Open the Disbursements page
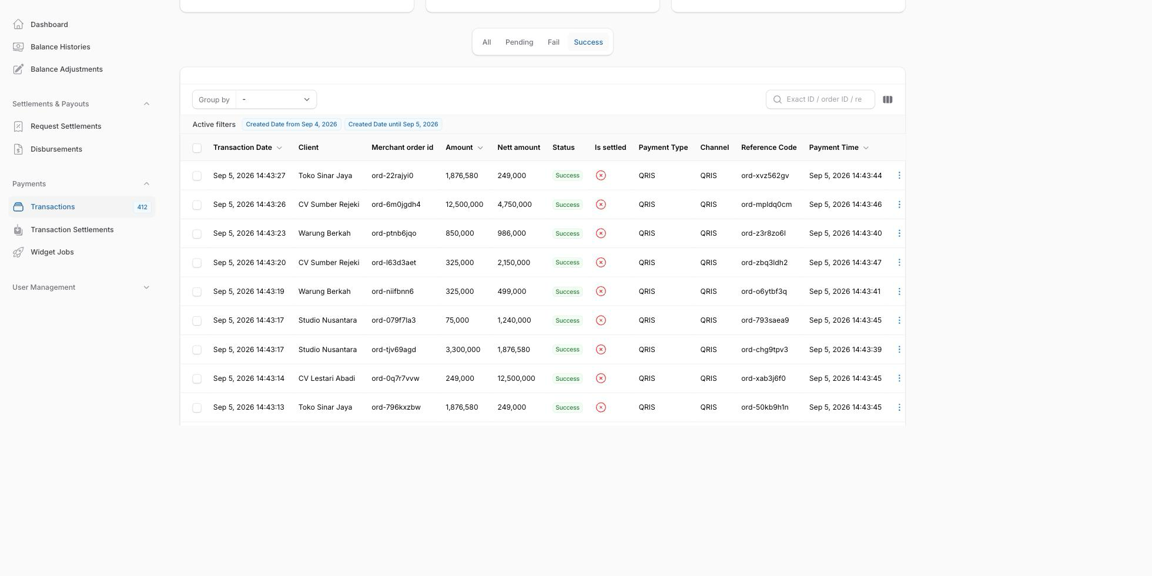 pyautogui.click(x=56, y=149)
